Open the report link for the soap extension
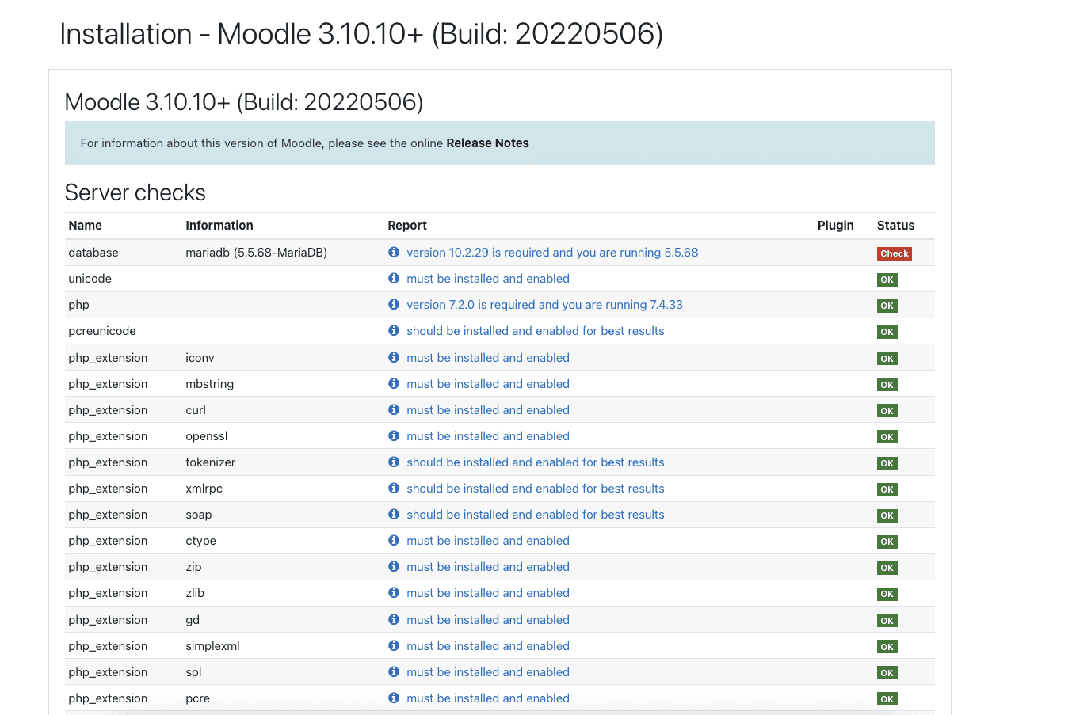Screen dimensions: 1072x715 pyautogui.click(x=535, y=515)
